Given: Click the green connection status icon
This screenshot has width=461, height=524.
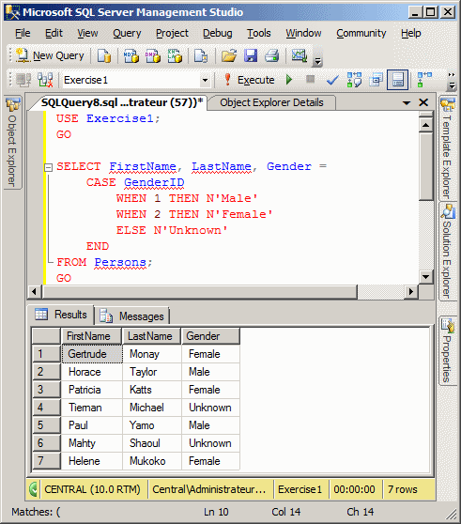Looking at the screenshot, I should pyautogui.click(x=34, y=489).
